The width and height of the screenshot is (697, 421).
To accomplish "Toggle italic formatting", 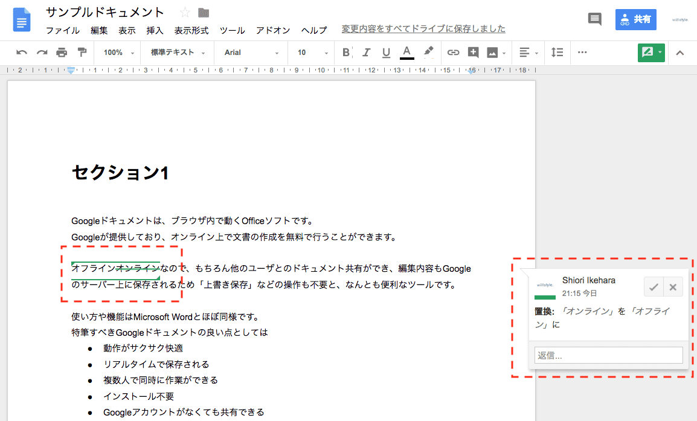I will point(366,53).
